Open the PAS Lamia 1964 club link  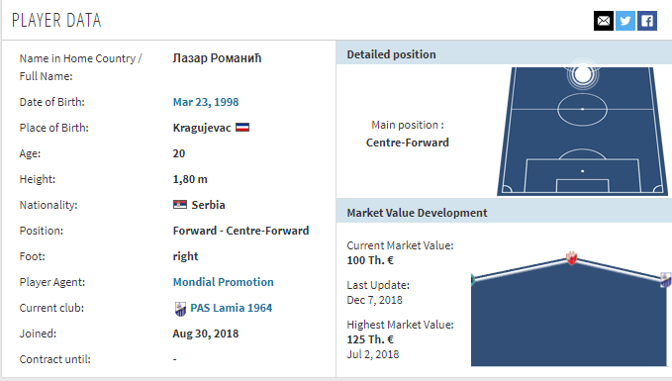point(232,308)
